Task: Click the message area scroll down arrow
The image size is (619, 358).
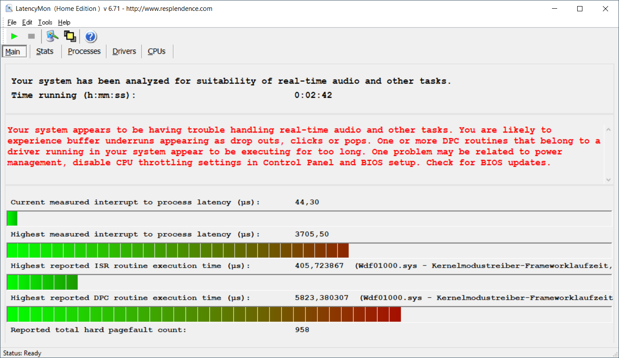Action: pyautogui.click(x=608, y=179)
